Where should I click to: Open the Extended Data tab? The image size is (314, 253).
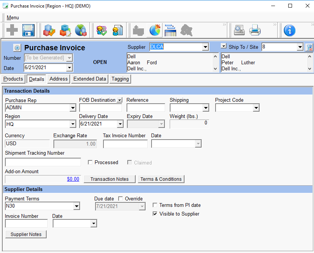pos(89,79)
